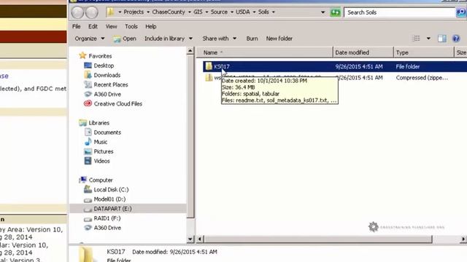
Task: Click the Videos library icon
Action: [x=88, y=161]
